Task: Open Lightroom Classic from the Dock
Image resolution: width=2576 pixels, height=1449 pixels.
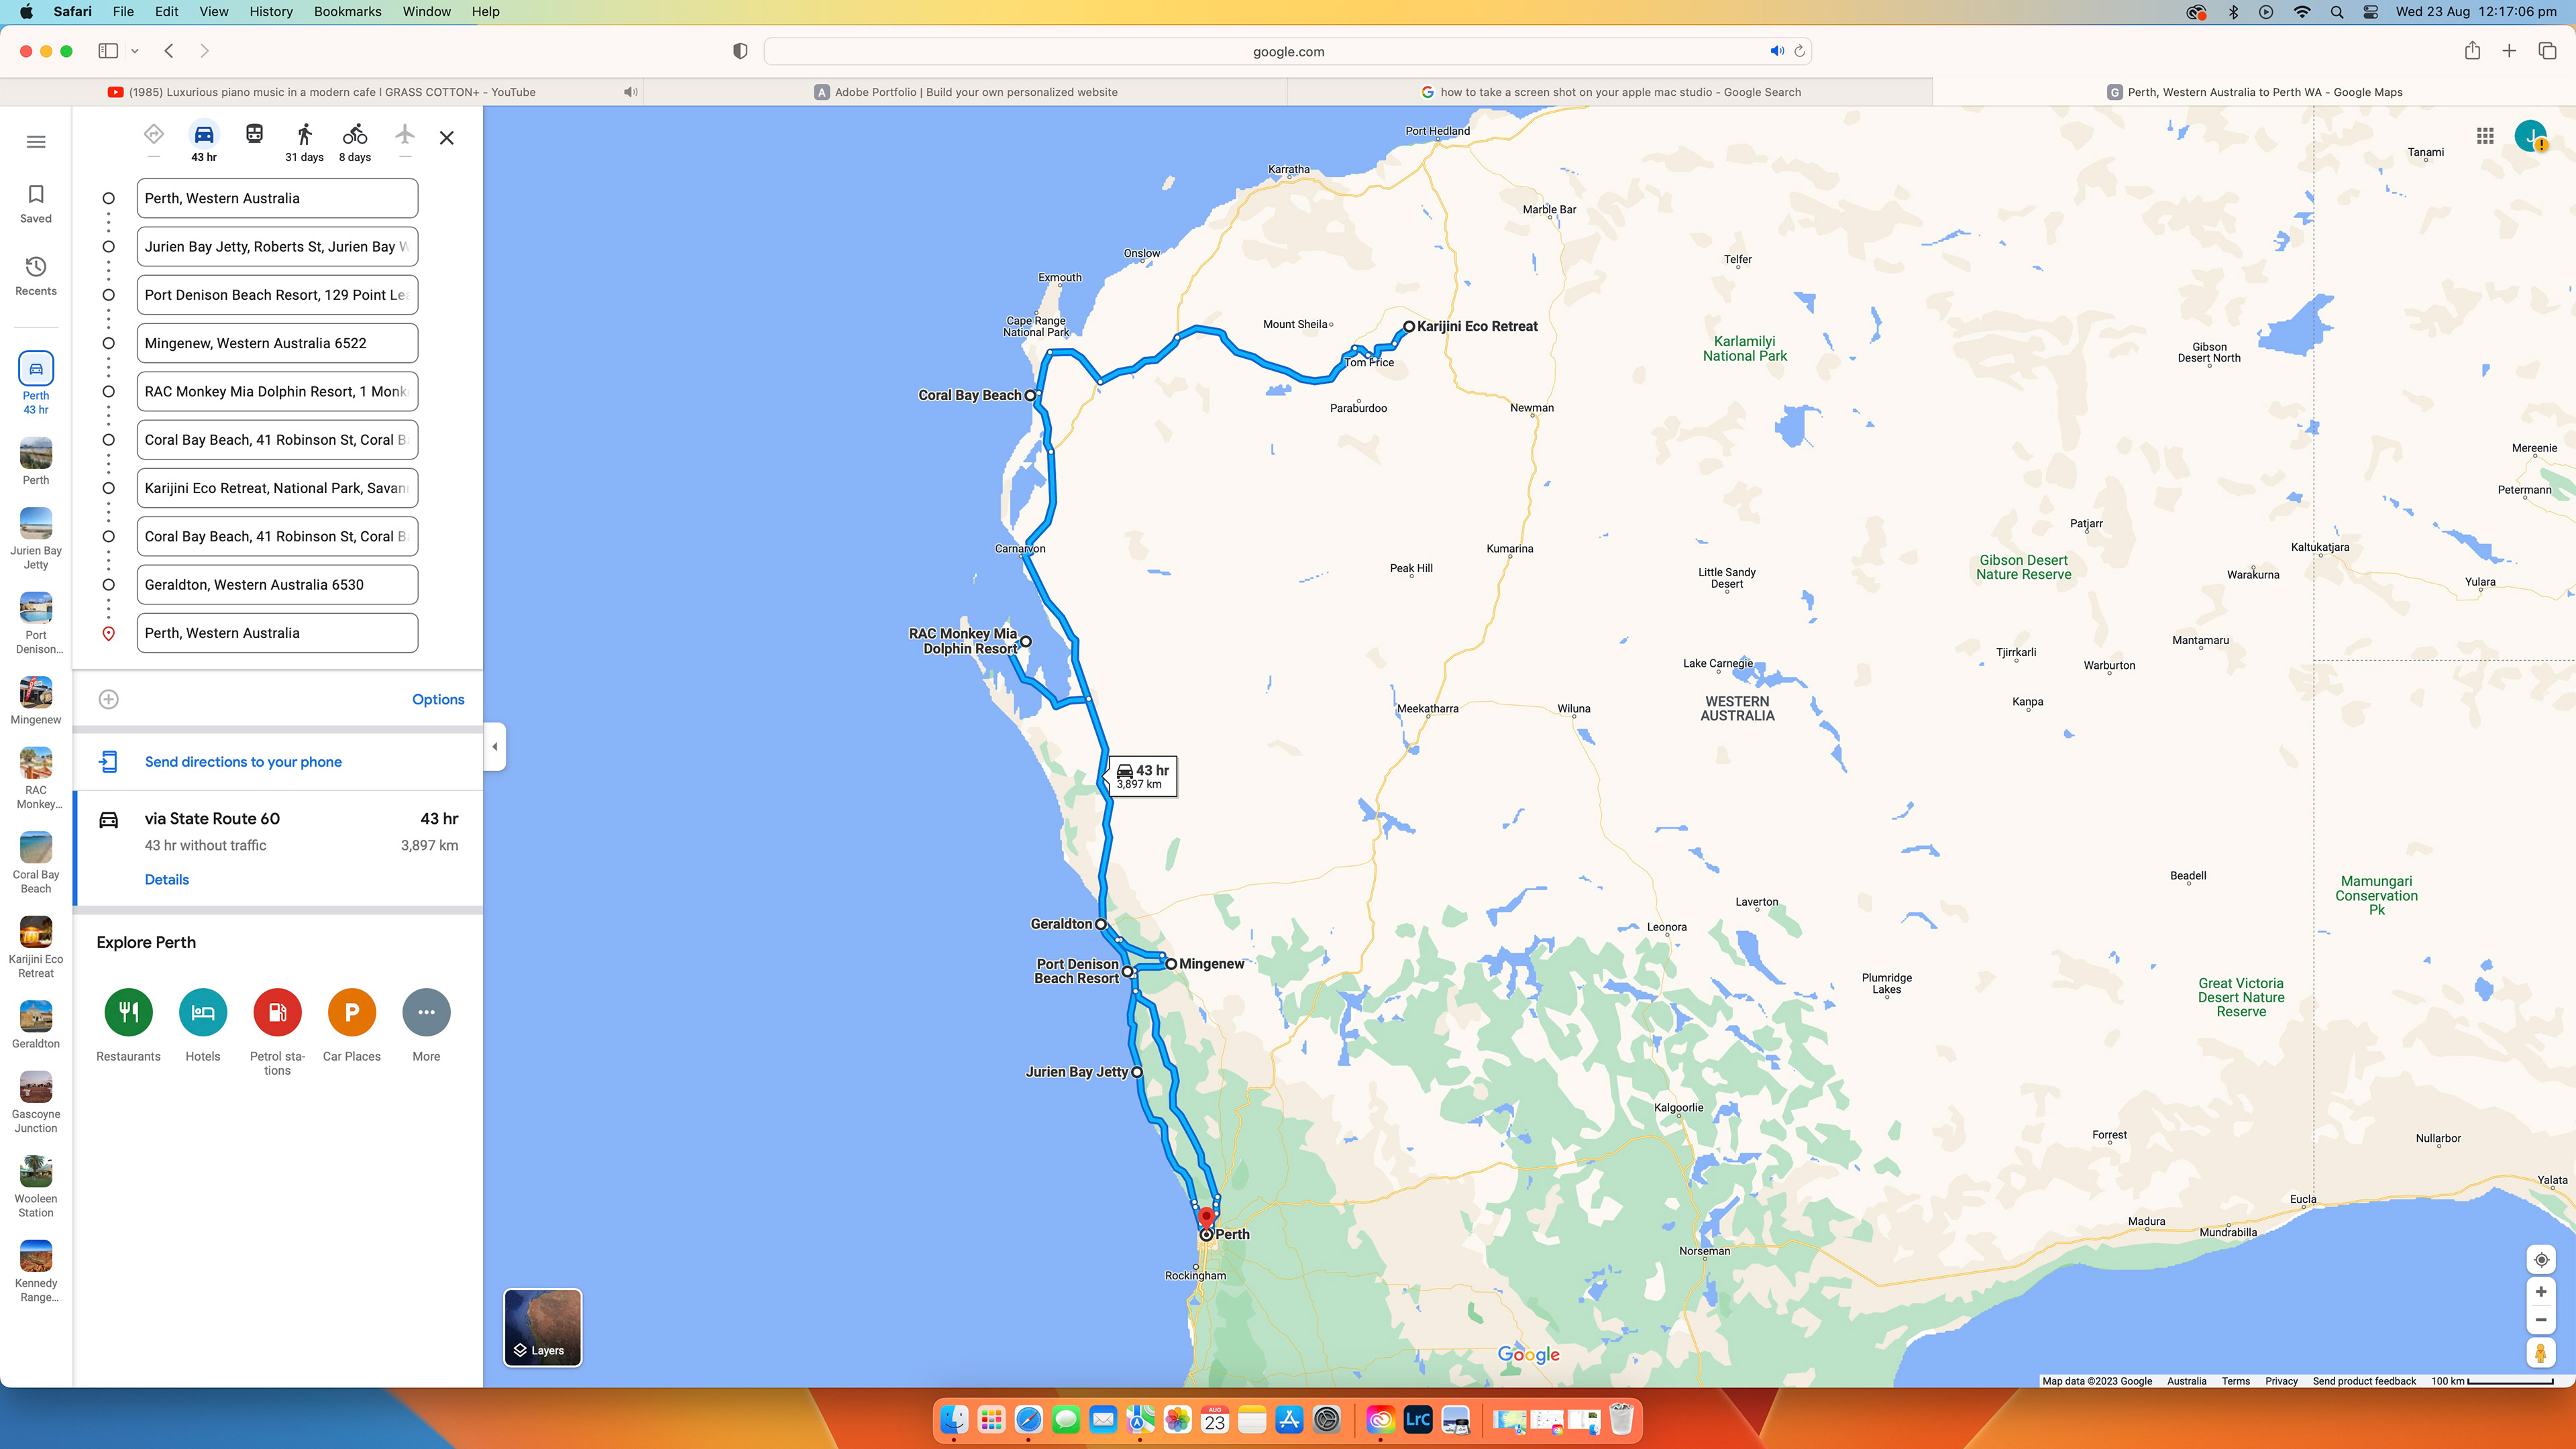Action: (x=1418, y=1419)
